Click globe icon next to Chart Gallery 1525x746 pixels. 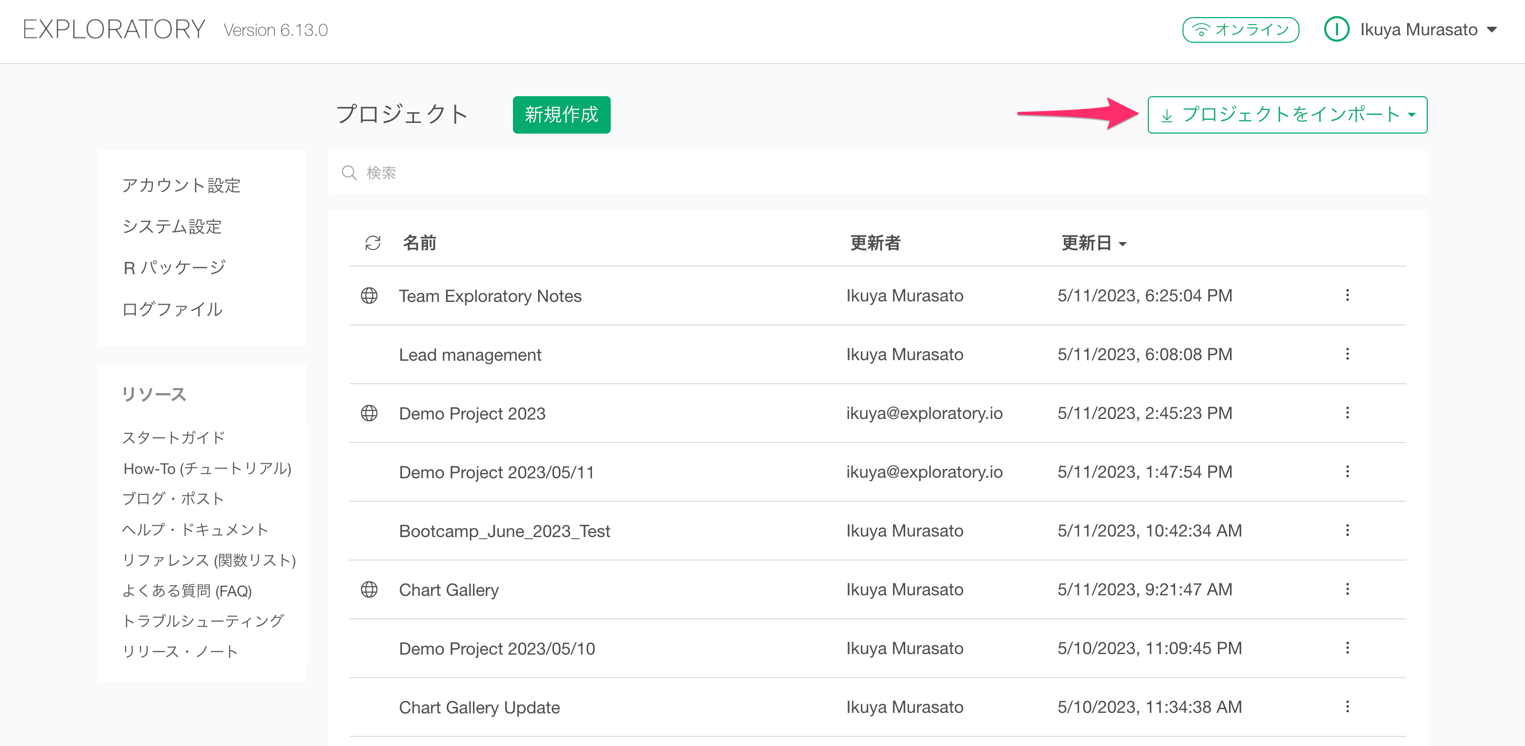369,590
